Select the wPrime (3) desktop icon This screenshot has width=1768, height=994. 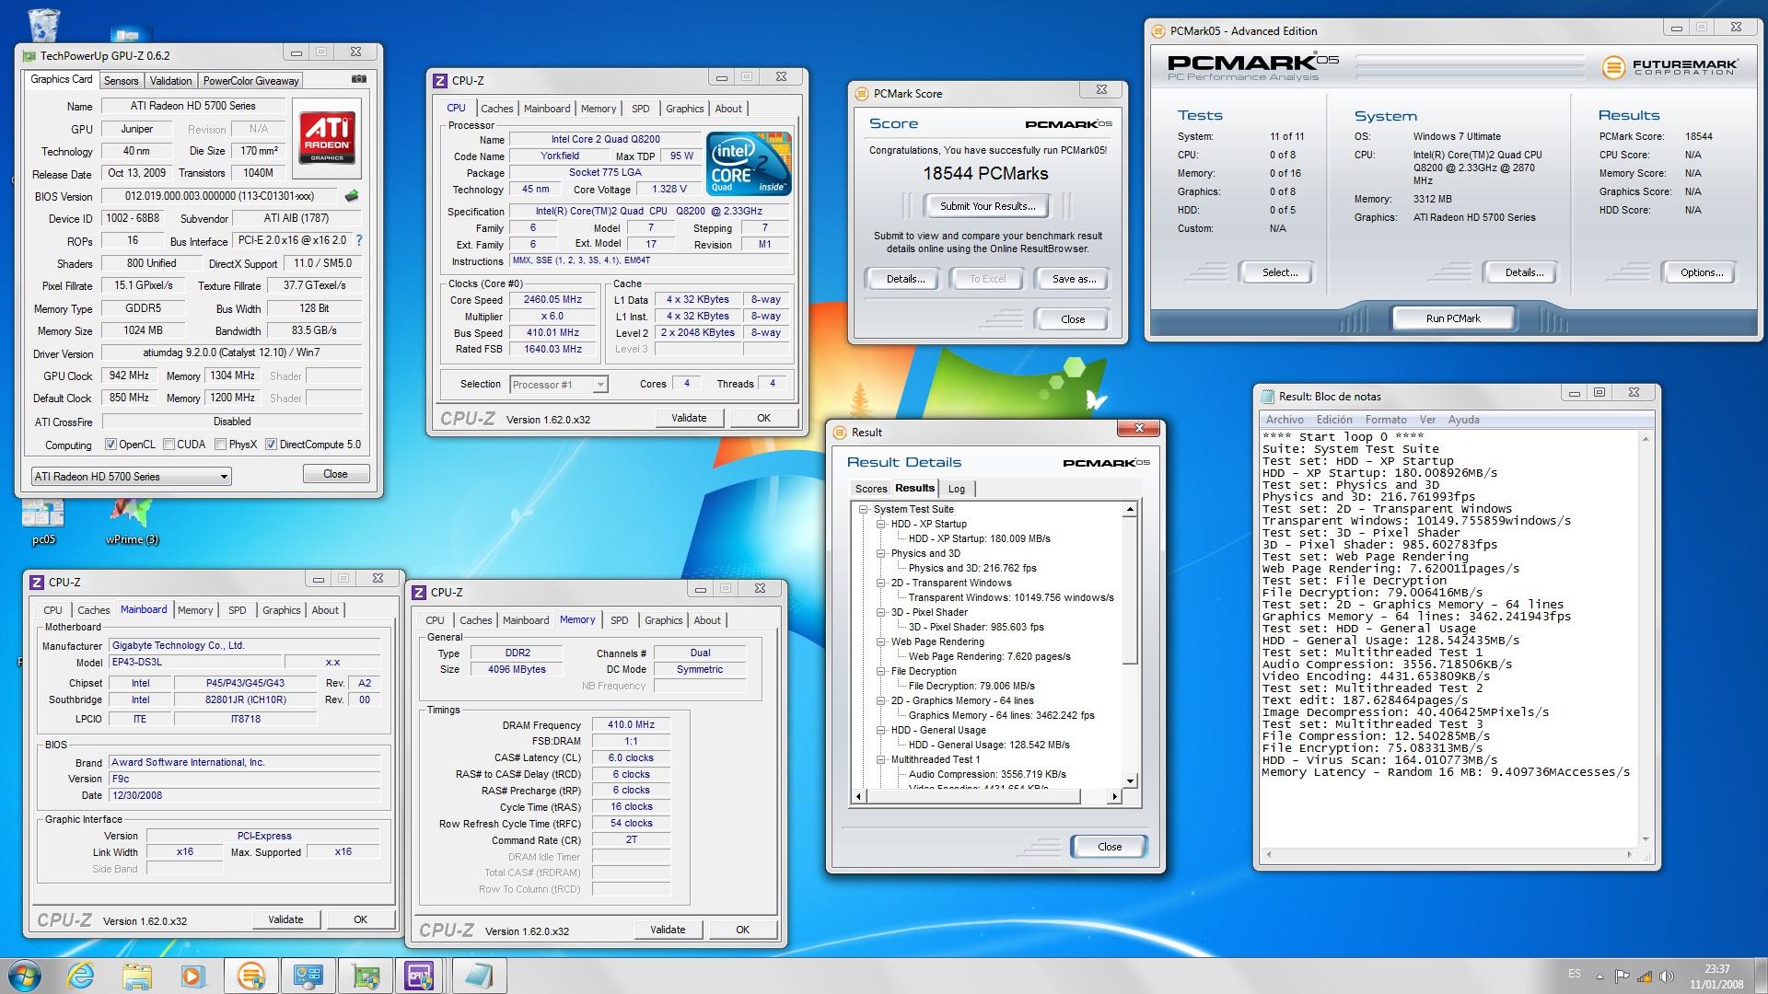(x=132, y=521)
